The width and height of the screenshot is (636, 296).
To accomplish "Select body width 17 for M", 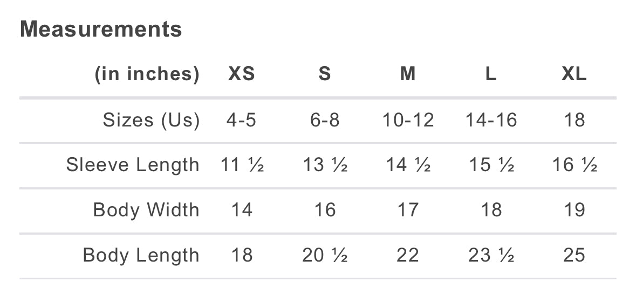I will pyautogui.click(x=408, y=210).
